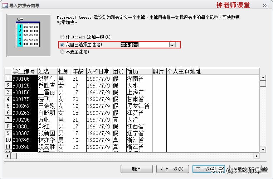Click the name cell 方帆
The width and height of the screenshot is (273, 179).
pyautogui.click(x=48, y=119)
